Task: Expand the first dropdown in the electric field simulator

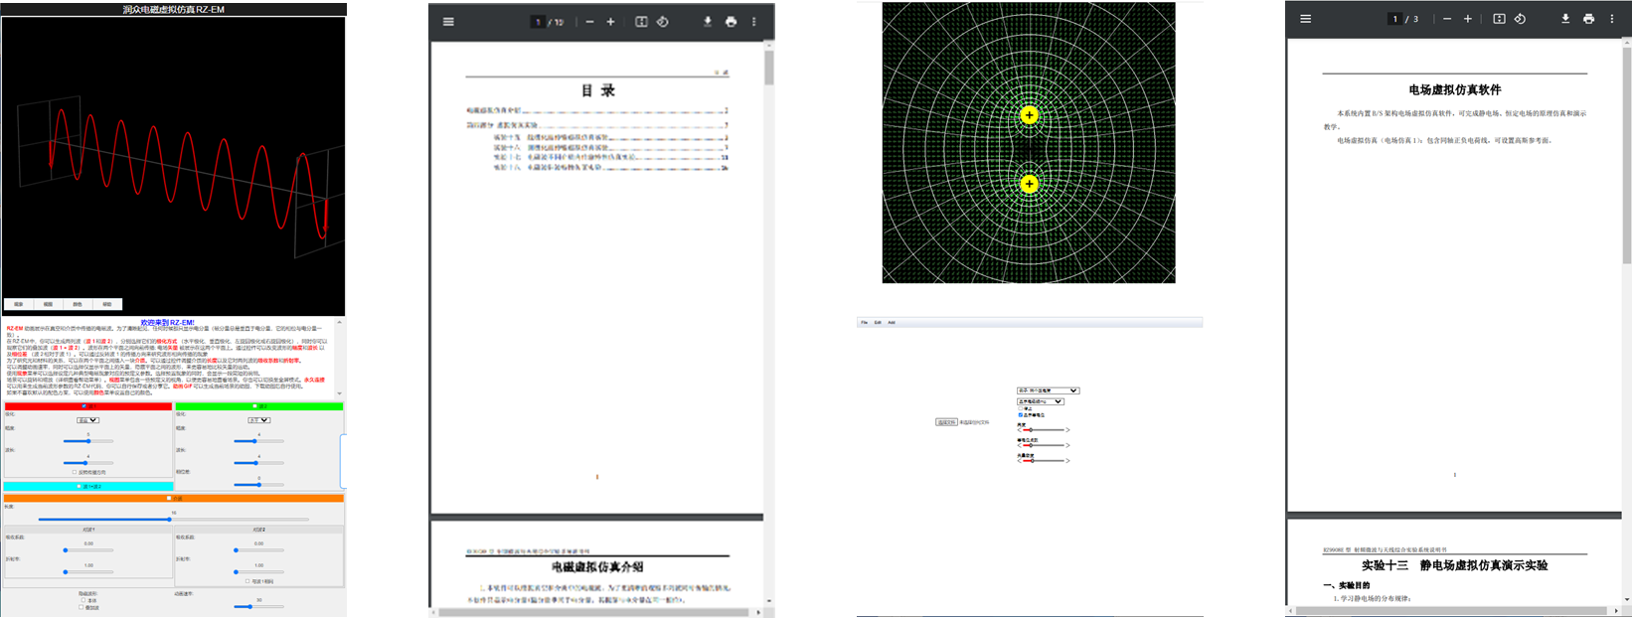Action: (x=1048, y=390)
